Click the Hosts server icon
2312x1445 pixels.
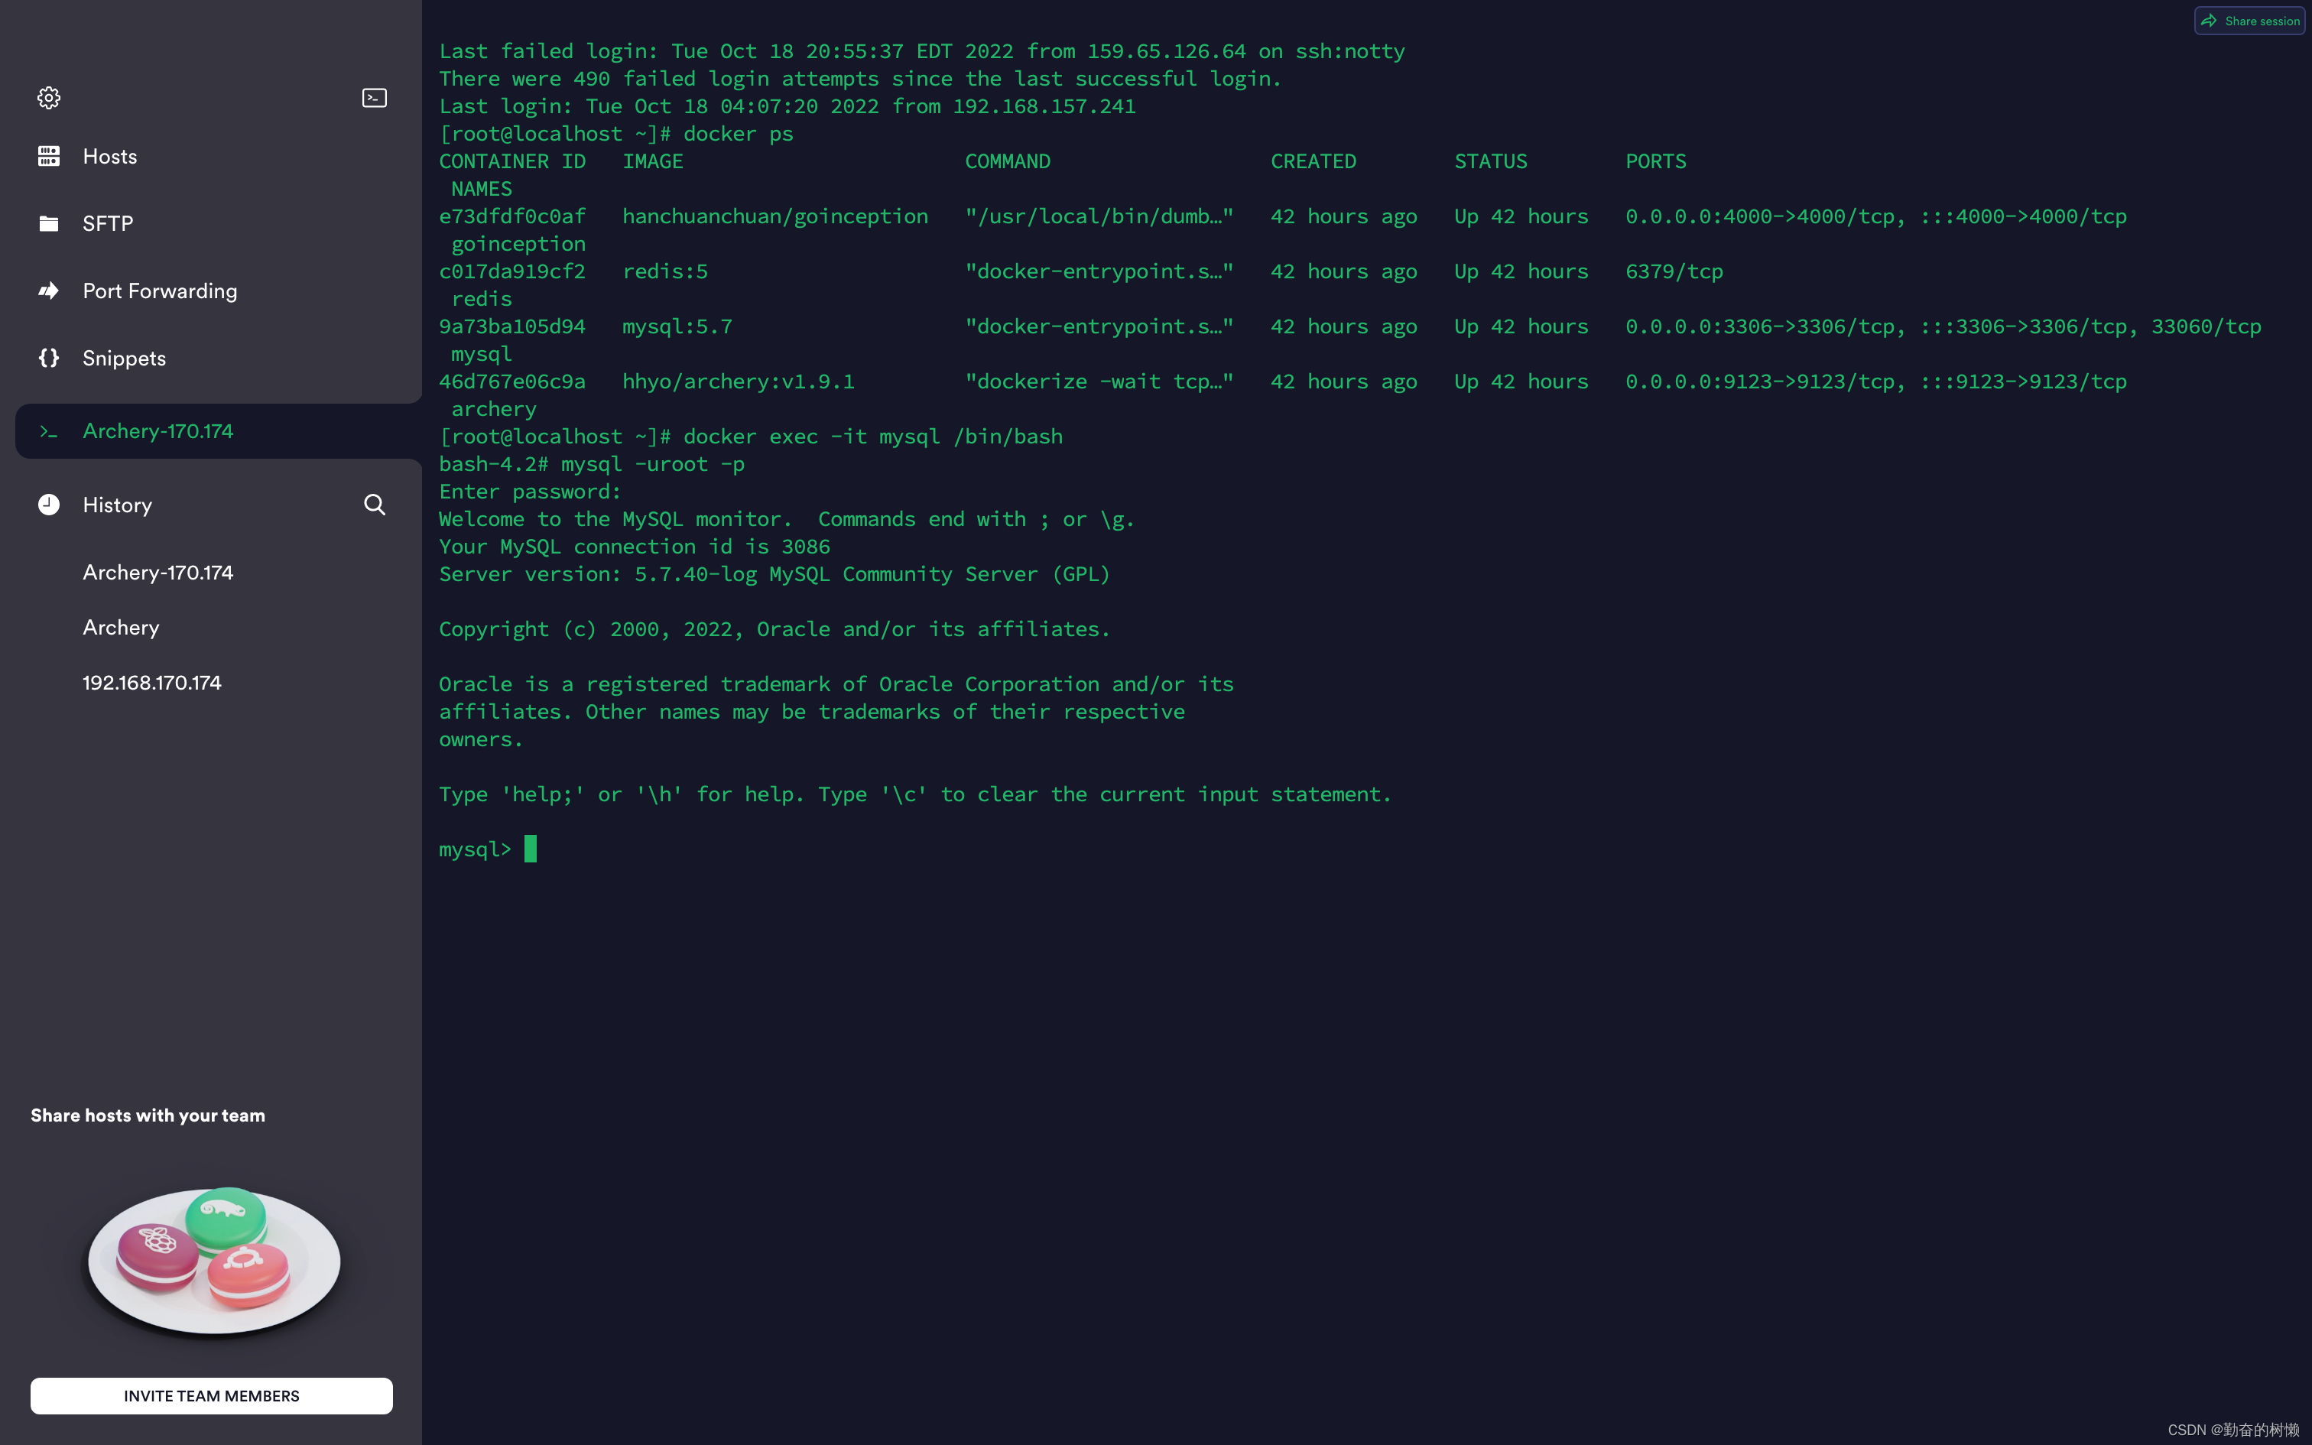[x=49, y=156]
